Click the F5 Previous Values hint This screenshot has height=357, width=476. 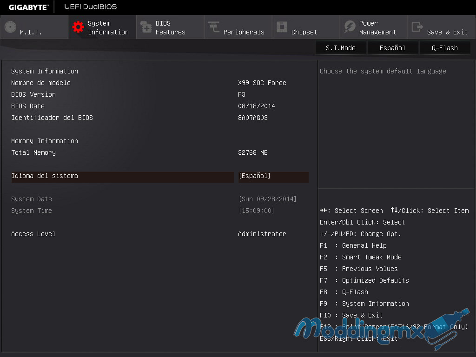(x=359, y=269)
